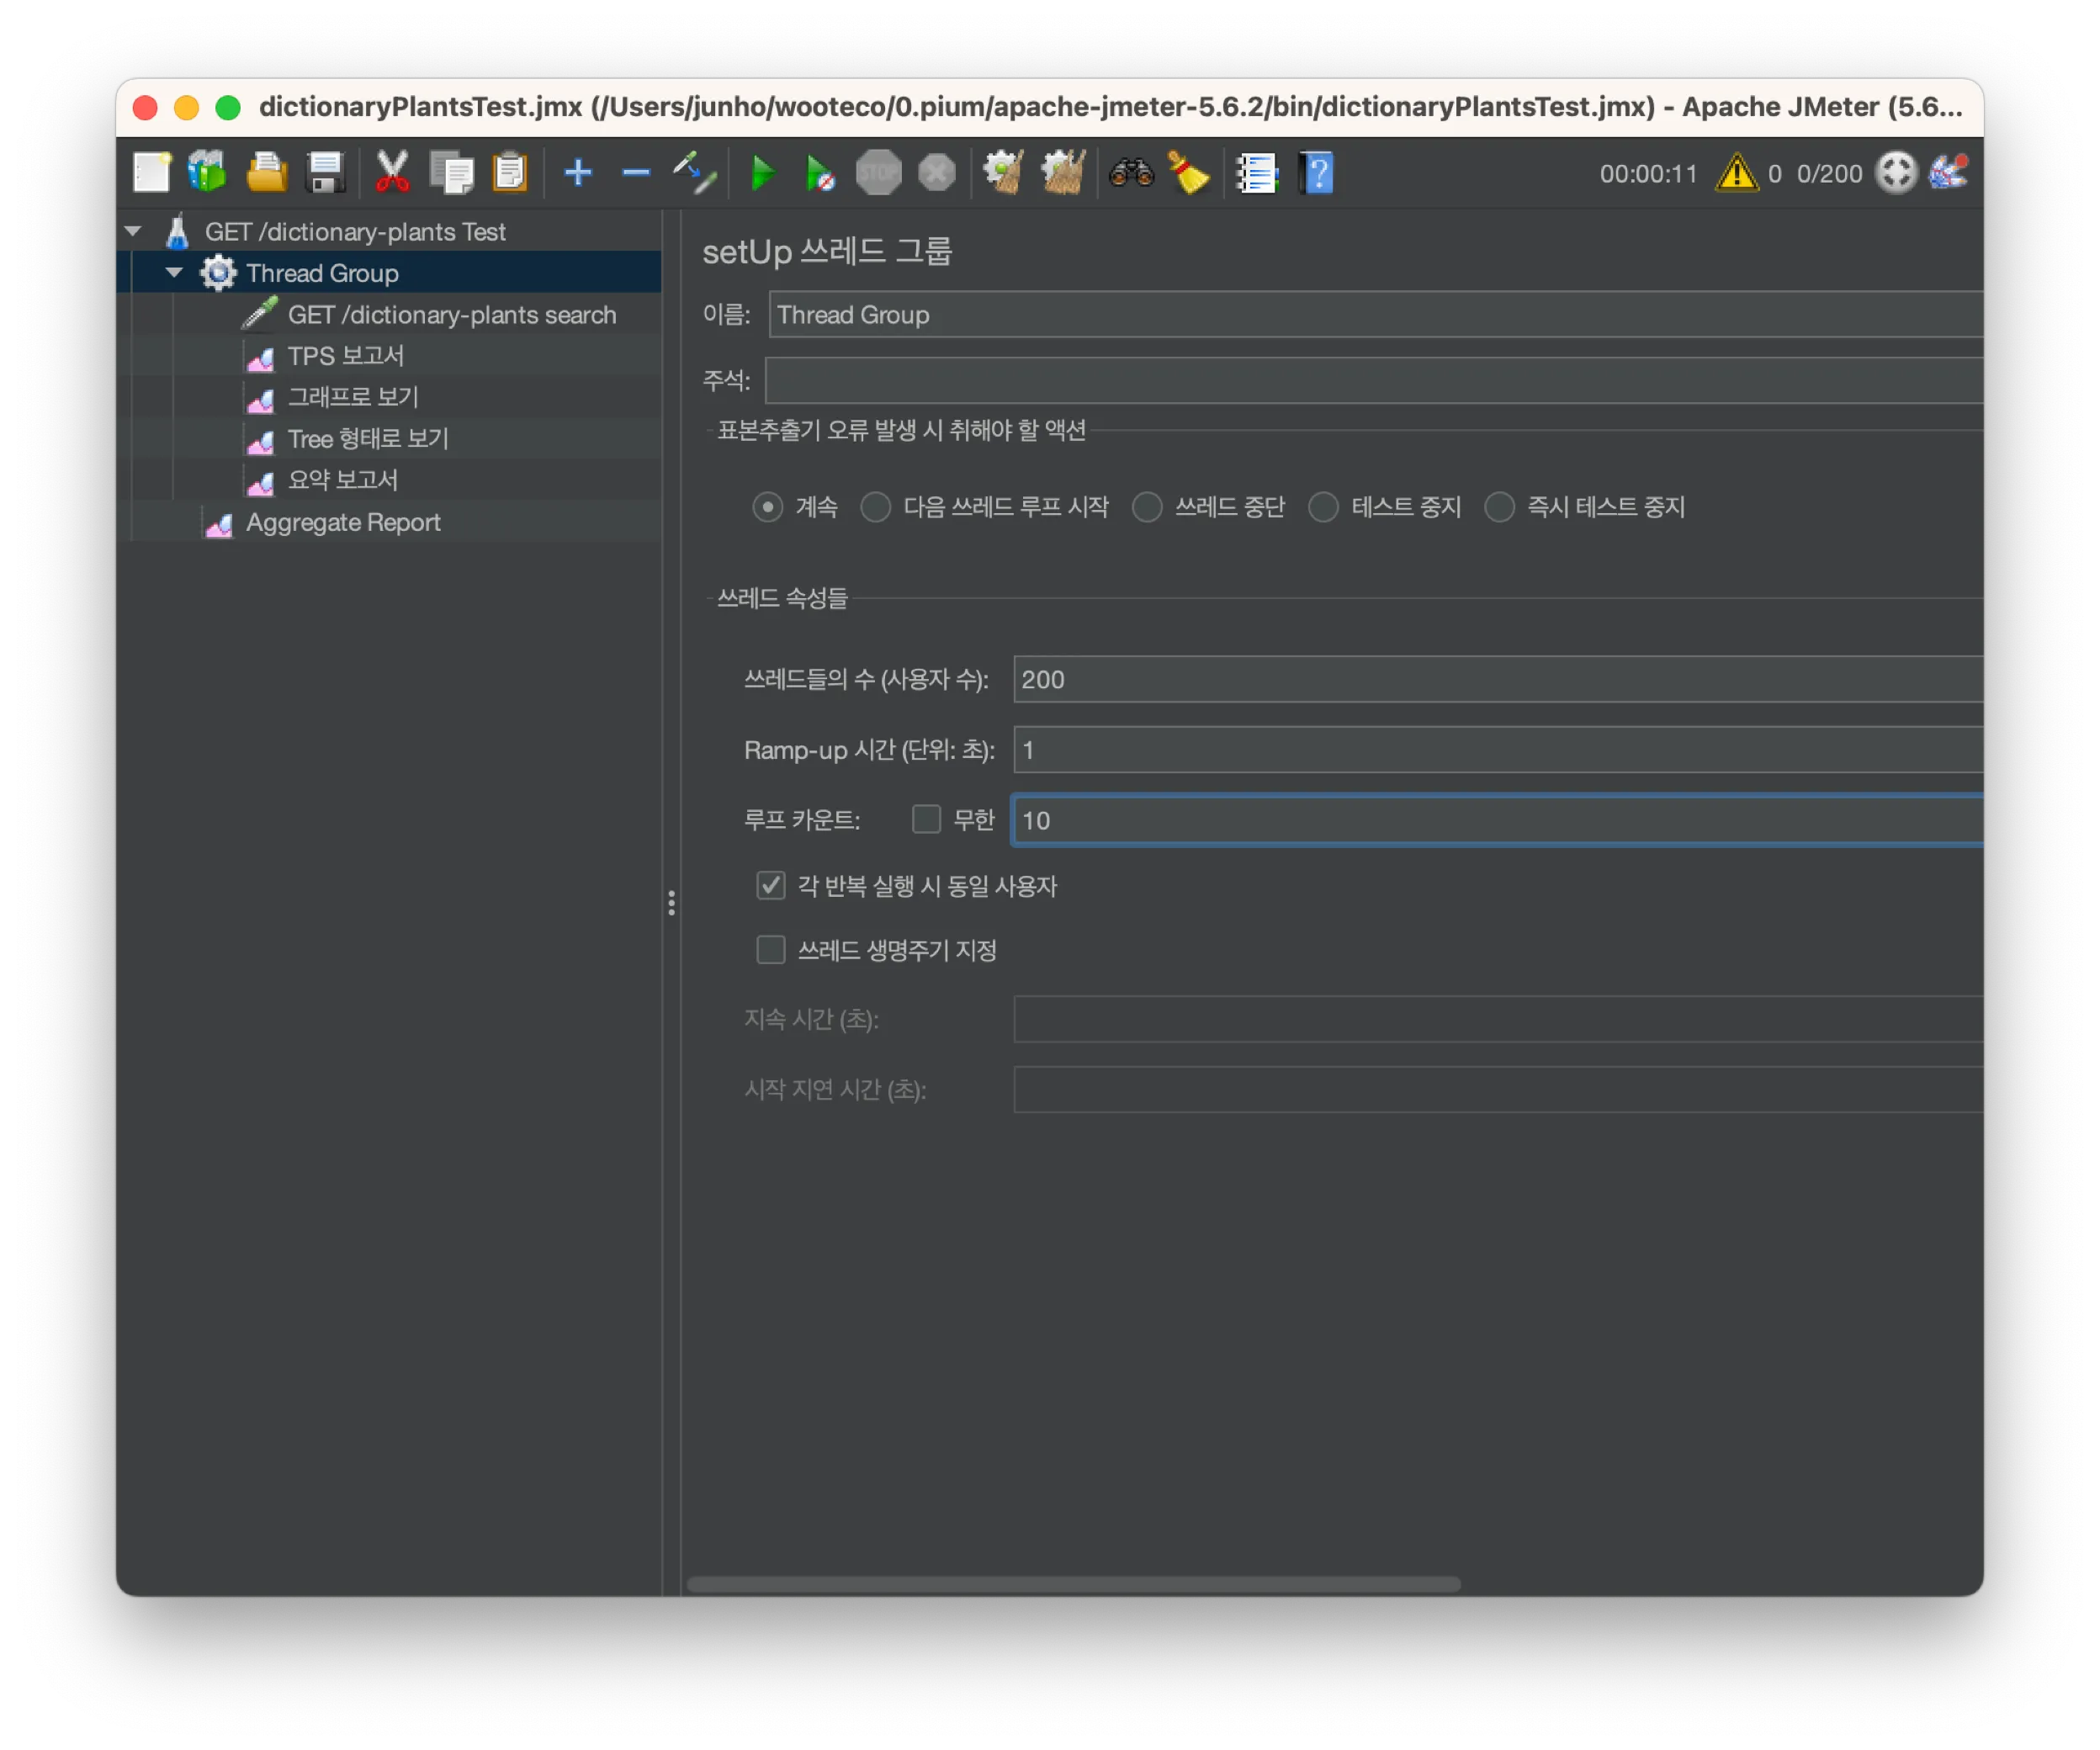Image resolution: width=2100 pixels, height=1750 pixels.
Task: Uncheck 각 반복 실행 시 동일 사용자 checkbox
Action: tap(770, 886)
